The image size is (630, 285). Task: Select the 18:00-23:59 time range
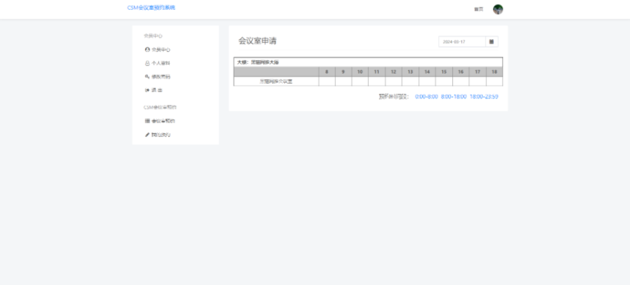(484, 96)
